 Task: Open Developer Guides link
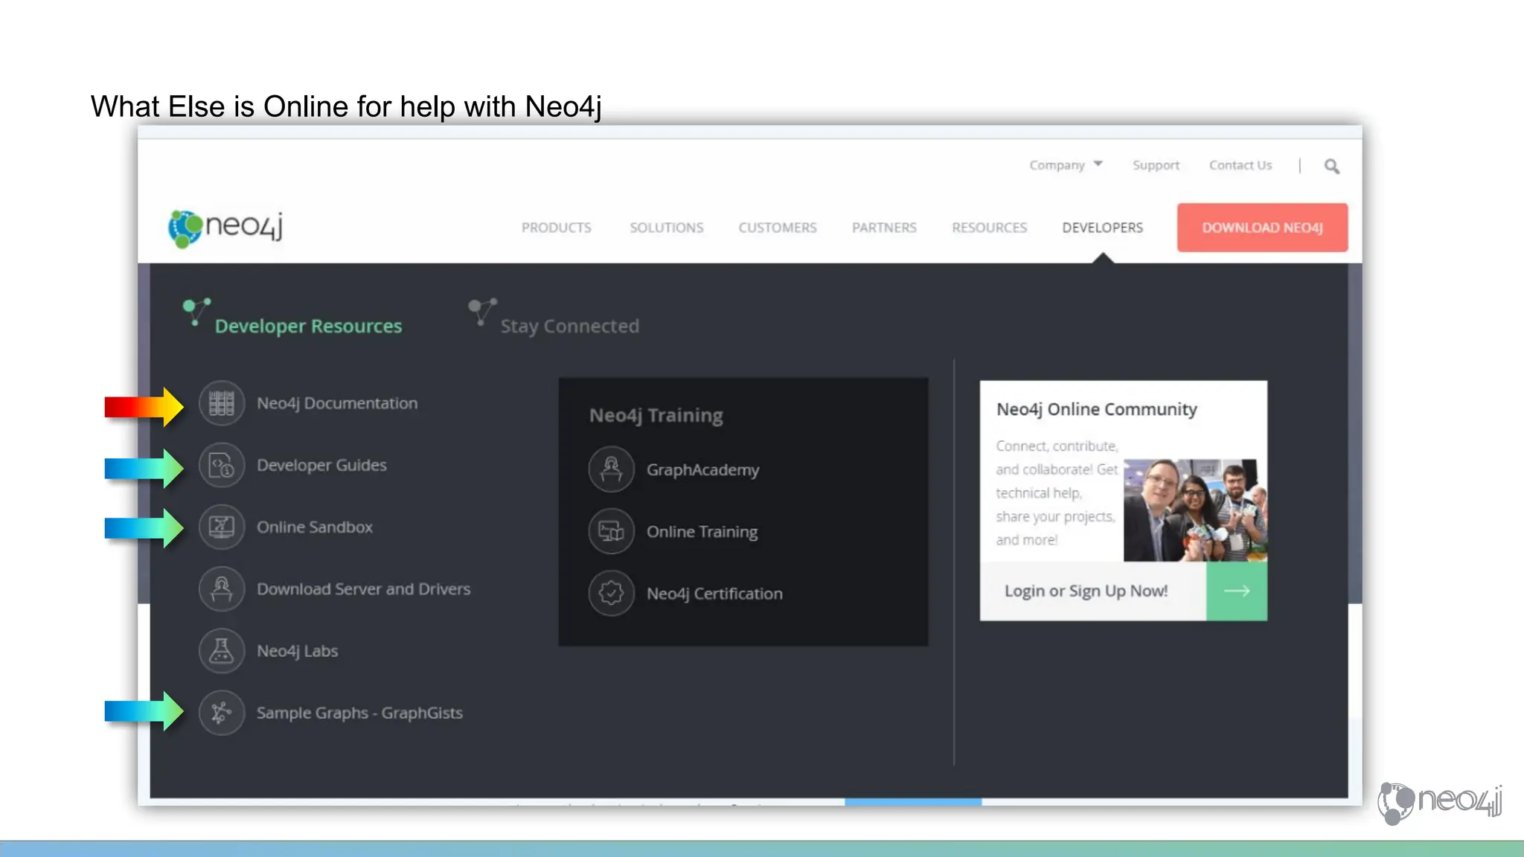coord(321,465)
